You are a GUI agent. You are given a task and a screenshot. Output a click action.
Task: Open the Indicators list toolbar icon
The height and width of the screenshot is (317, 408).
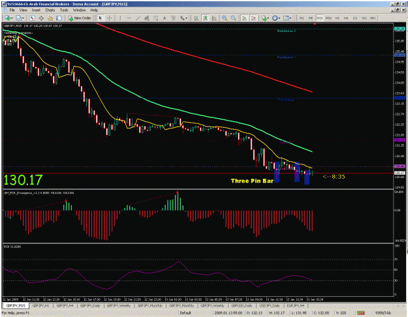(264, 18)
